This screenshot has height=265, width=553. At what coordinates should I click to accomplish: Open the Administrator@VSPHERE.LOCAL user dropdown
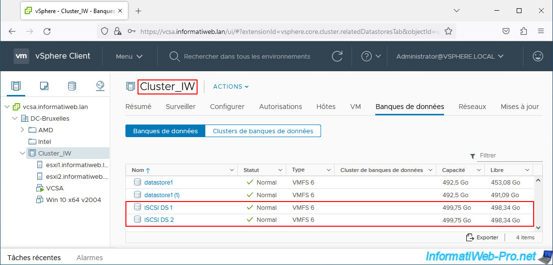pyautogui.click(x=450, y=57)
